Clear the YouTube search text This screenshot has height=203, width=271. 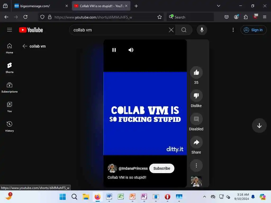171,30
